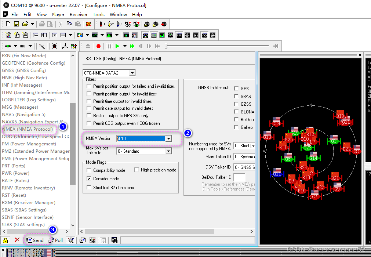Click the Copy icon

[69, 24]
